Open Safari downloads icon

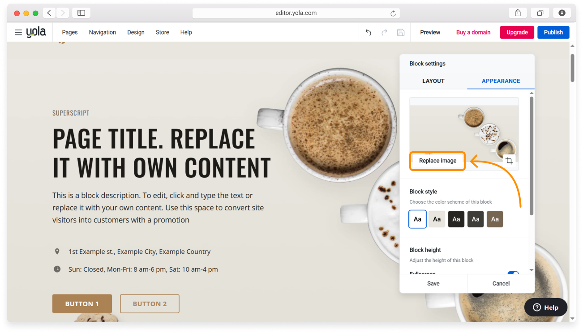[x=562, y=13]
